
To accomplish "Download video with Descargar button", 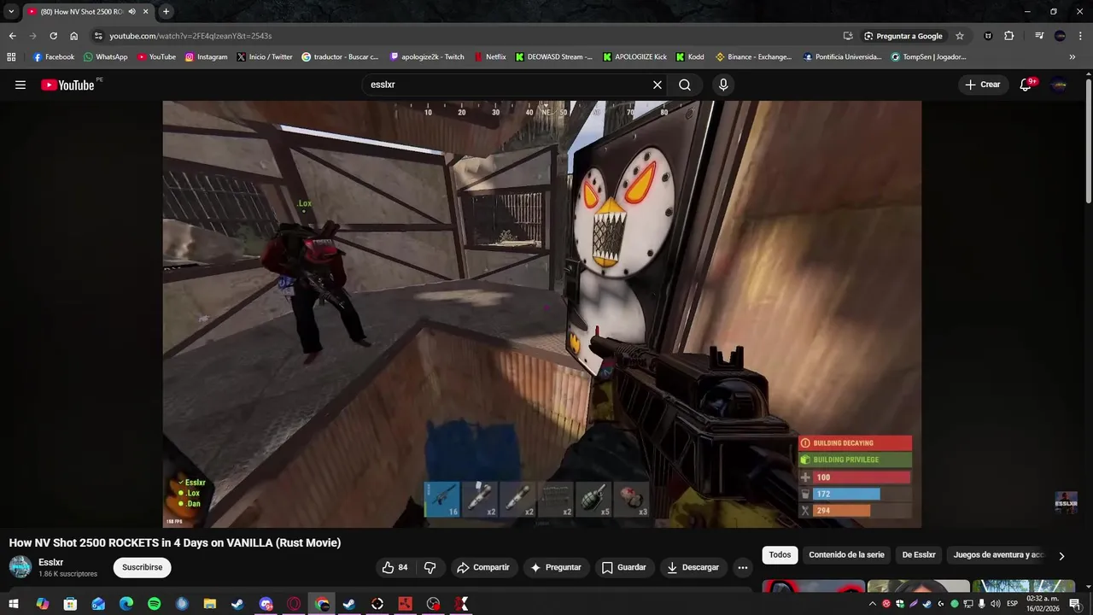I will [x=693, y=567].
